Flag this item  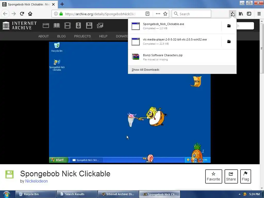tap(245, 176)
